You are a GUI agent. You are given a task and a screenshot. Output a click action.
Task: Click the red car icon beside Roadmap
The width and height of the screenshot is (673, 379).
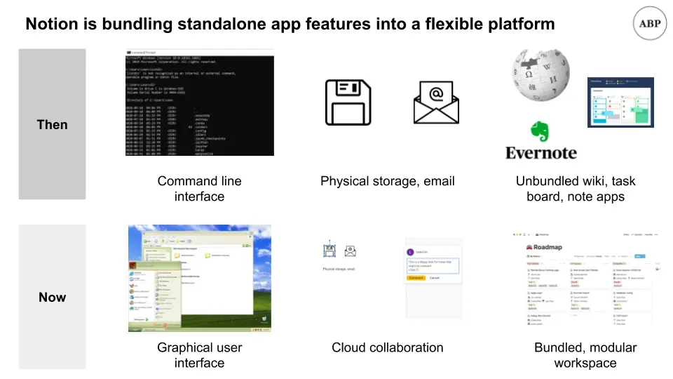click(529, 246)
